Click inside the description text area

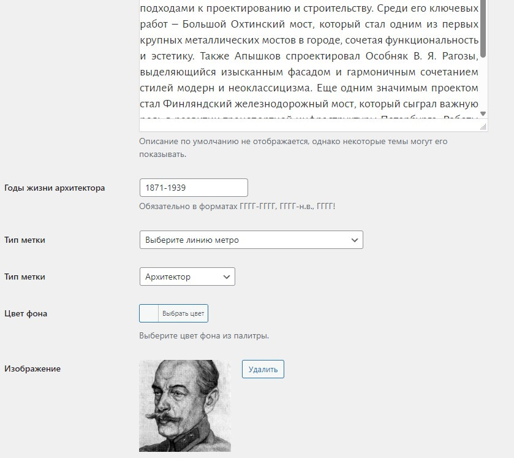click(x=309, y=59)
